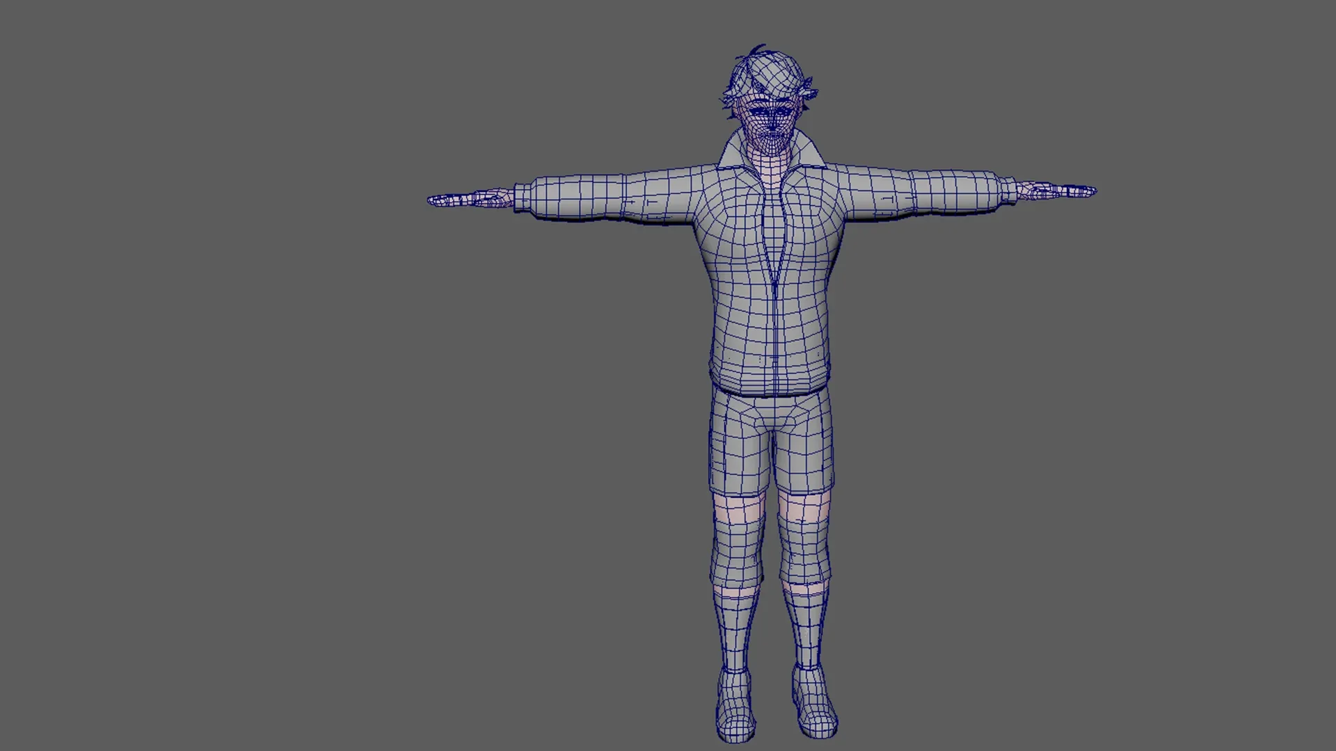Click the character's hand on the right side of the screen

click(x=1058, y=191)
